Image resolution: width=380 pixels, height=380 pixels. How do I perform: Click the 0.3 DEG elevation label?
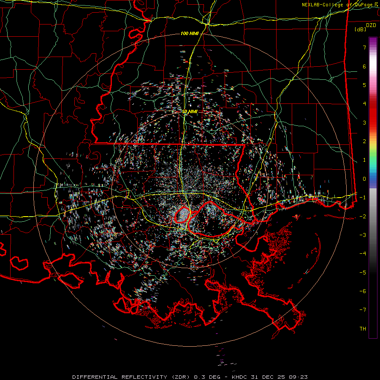[207, 377]
